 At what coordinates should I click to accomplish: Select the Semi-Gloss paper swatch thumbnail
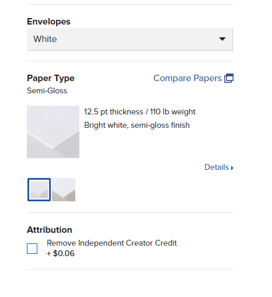click(39, 190)
